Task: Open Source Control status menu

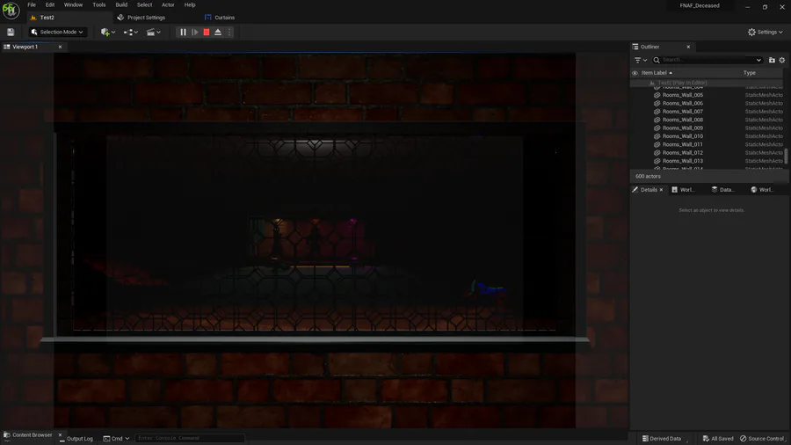Action: [762, 439]
